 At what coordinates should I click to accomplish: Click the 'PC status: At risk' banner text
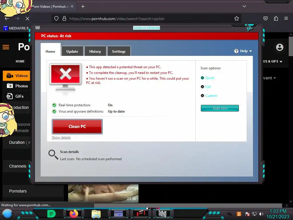click(x=56, y=36)
